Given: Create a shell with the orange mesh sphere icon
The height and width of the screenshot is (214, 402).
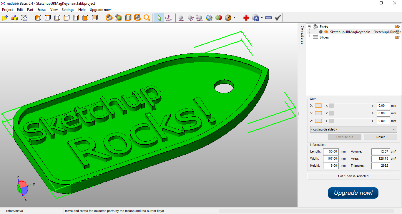Looking at the screenshot, I should click(x=228, y=18).
